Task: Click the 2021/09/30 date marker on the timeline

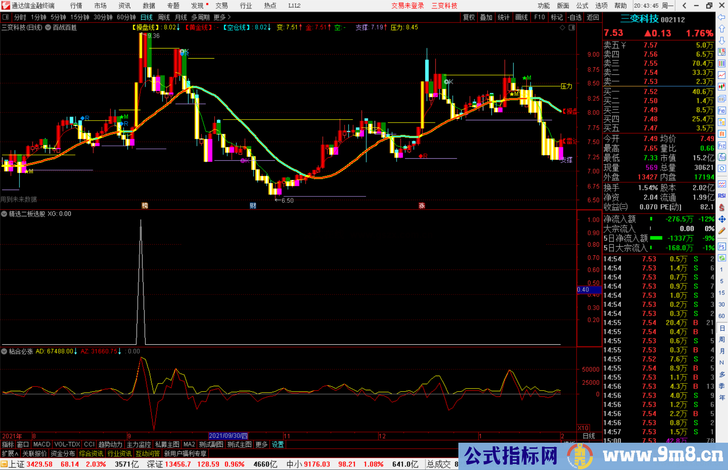Action: pyautogui.click(x=229, y=436)
